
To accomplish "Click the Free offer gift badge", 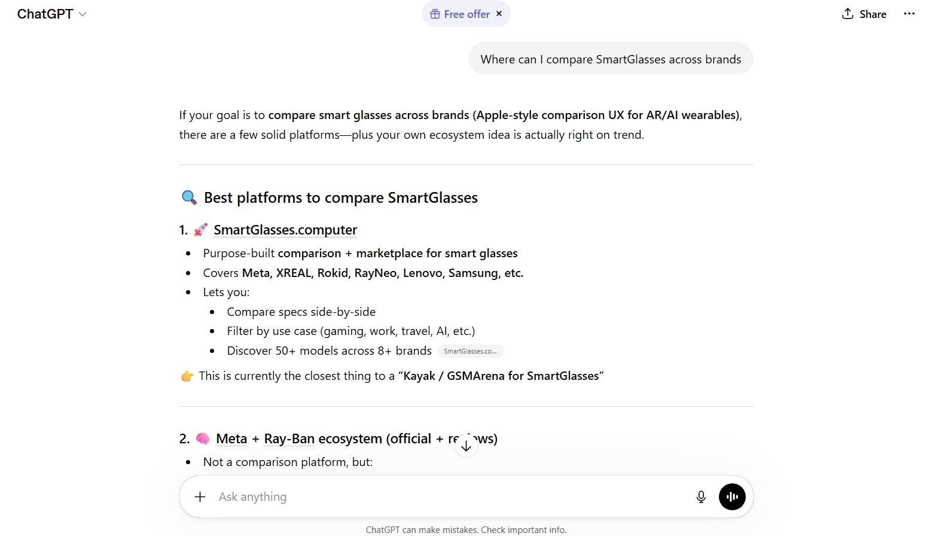I will click(x=460, y=14).
